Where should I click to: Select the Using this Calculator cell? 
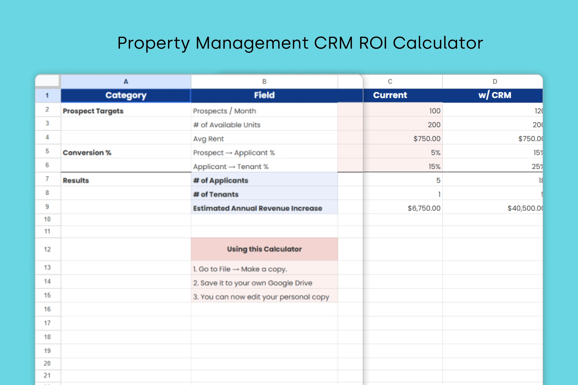264,249
